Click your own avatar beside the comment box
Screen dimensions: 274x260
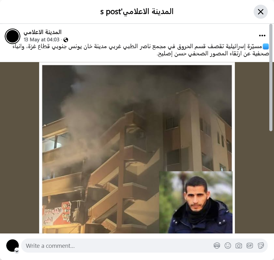coord(13,246)
